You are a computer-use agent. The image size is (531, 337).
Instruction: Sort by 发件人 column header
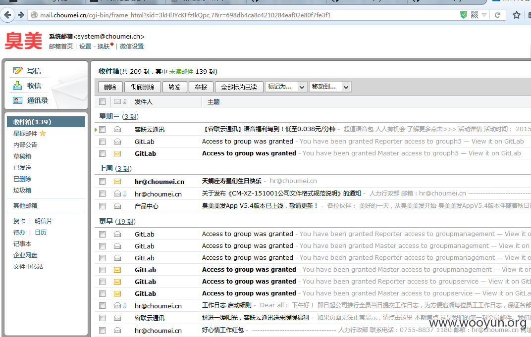(144, 101)
